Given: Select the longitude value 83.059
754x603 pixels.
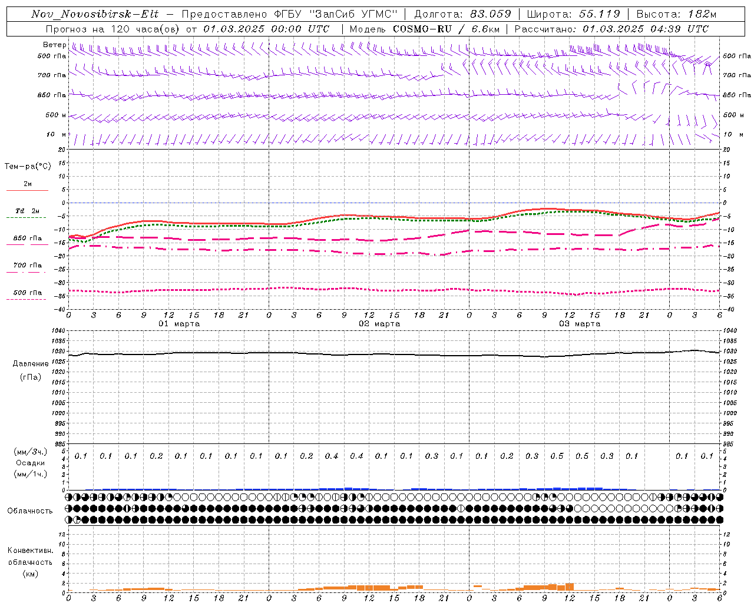Looking at the screenshot, I should pyautogui.click(x=491, y=14).
